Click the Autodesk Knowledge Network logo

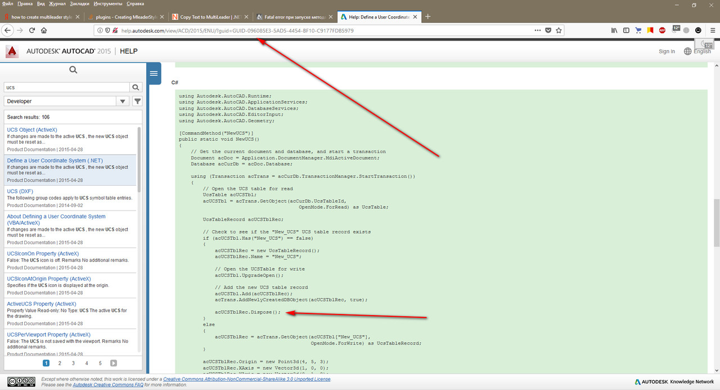click(x=674, y=382)
